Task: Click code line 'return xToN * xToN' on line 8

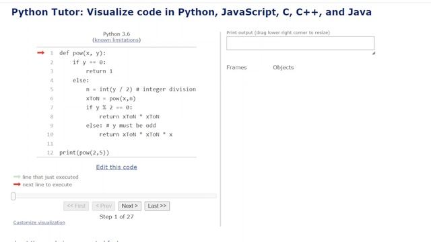Action: coord(129,116)
